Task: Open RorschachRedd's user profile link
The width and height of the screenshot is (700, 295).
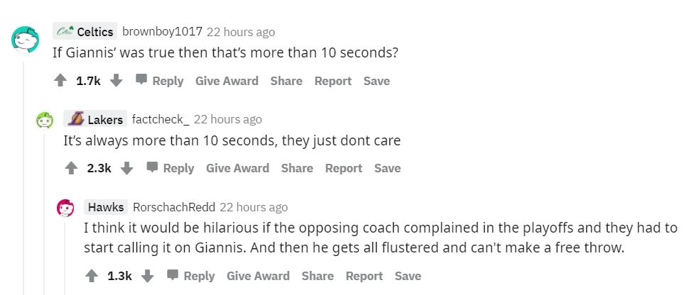Action: (173, 207)
